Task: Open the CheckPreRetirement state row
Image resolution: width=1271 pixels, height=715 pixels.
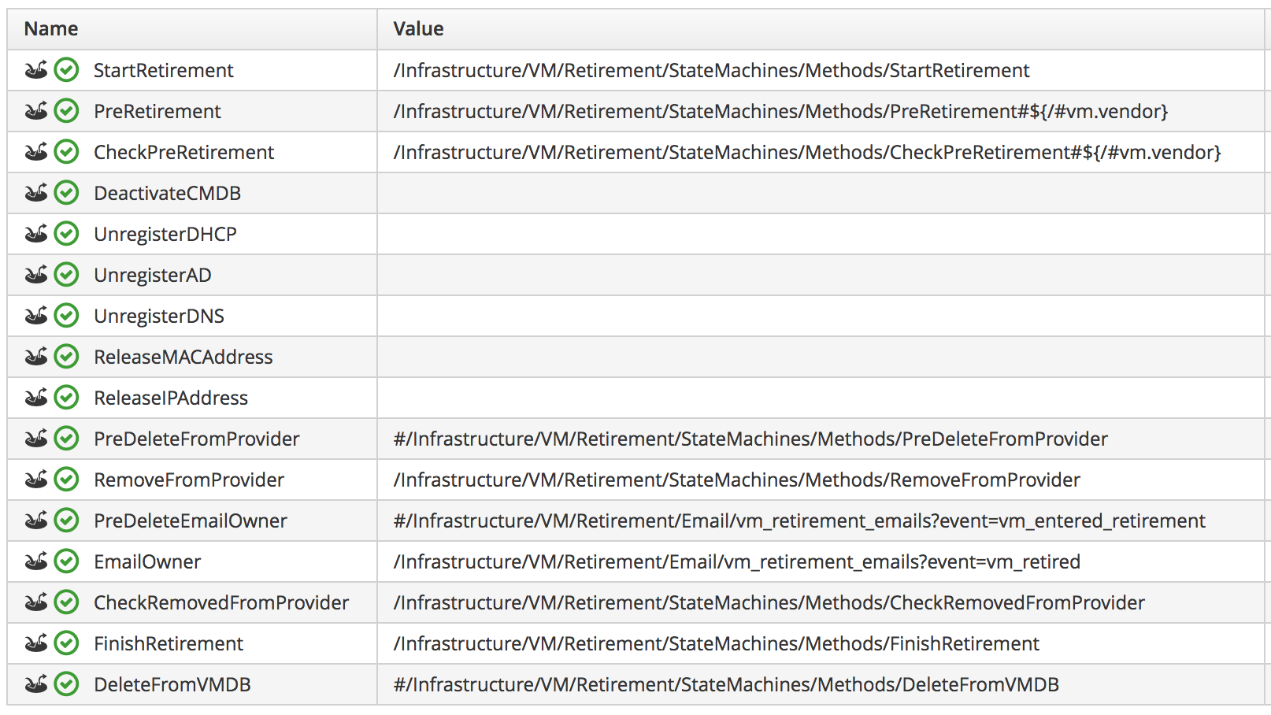Action: (x=183, y=152)
